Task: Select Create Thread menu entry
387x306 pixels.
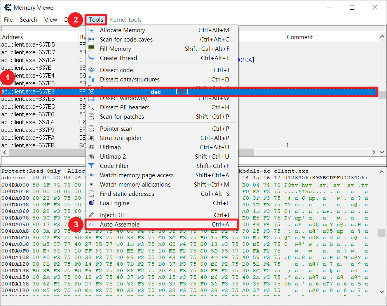Action: [161, 58]
